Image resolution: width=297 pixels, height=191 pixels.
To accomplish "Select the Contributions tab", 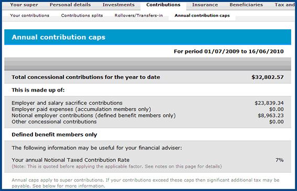I will pyautogui.click(x=163, y=5).
